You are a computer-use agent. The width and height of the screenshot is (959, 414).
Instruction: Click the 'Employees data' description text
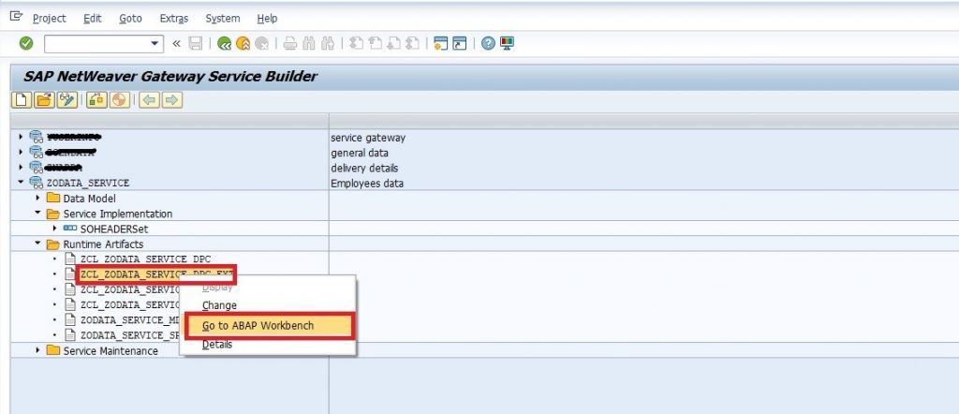pos(367,183)
